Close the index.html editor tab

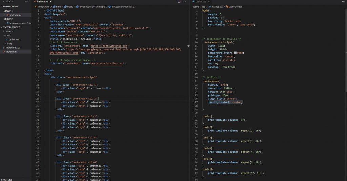(x=50, y=1)
